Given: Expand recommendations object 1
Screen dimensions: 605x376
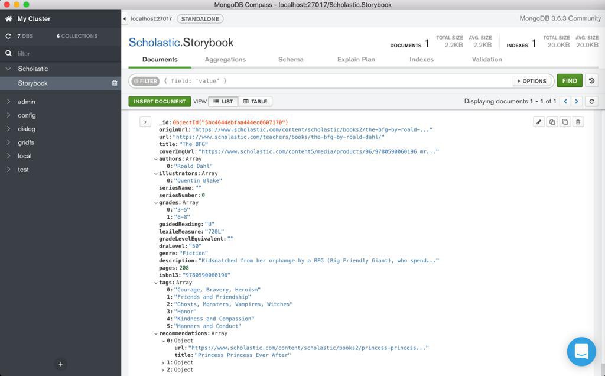Looking at the screenshot, I should click(x=163, y=362).
